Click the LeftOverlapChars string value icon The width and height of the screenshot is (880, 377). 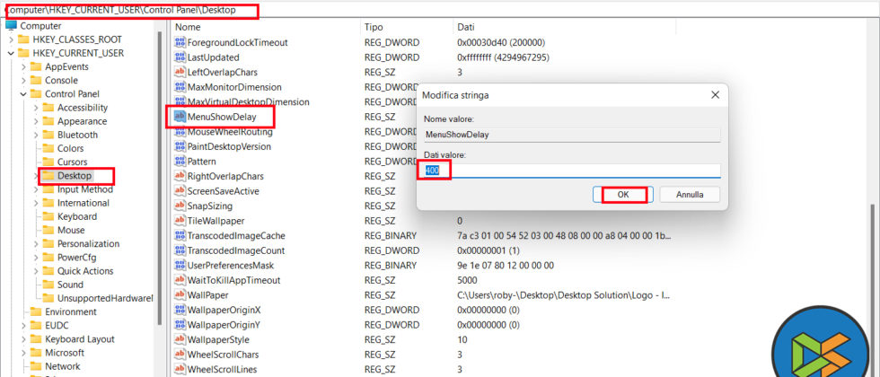click(x=180, y=73)
